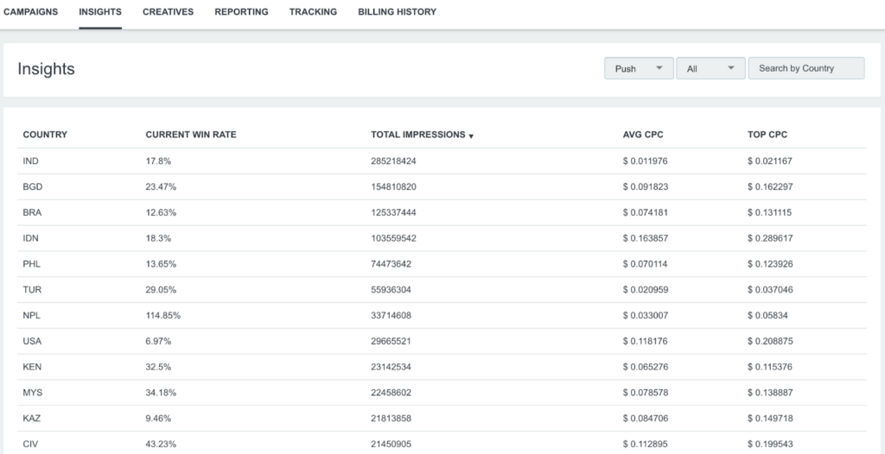View the Billing History tab
Screen dimensions: 885x454
(x=397, y=12)
